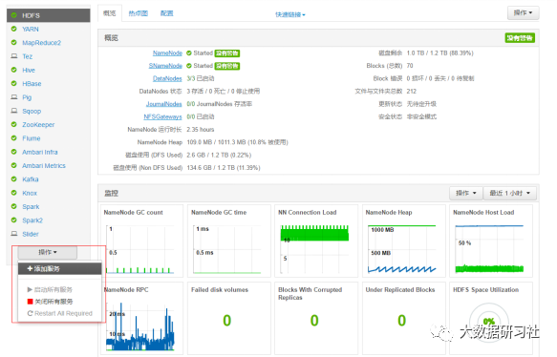Click the green status icon beside HDFS
The height and width of the screenshot is (357, 557).
click(x=14, y=15)
